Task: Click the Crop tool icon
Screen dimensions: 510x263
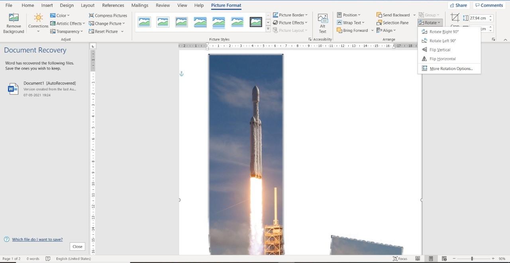Action: [455, 17]
